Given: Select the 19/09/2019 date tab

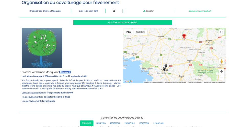Looking at the screenshot, I should click(115, 123).
